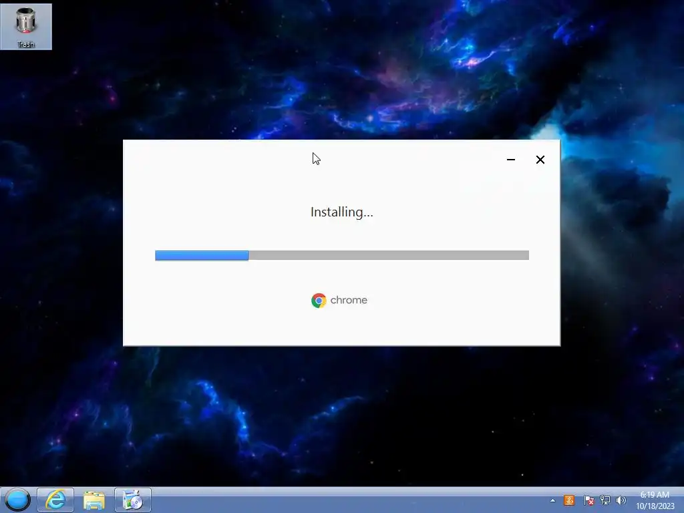Click the Chrome logo in installer
This screenshot has height=513, width=684.
coord(319,301)
